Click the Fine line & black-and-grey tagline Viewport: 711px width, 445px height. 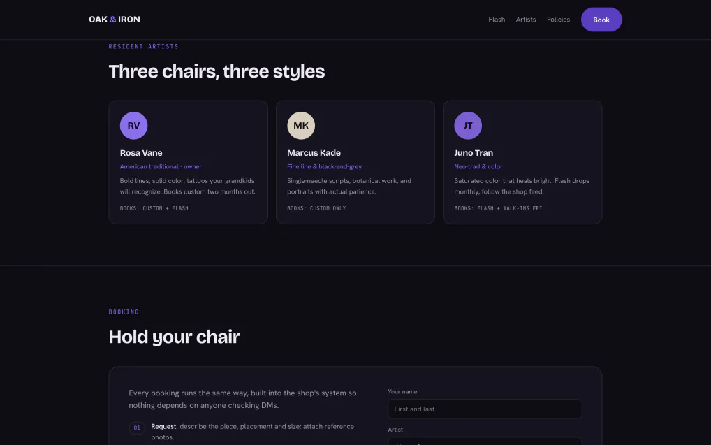click(324, 166)
